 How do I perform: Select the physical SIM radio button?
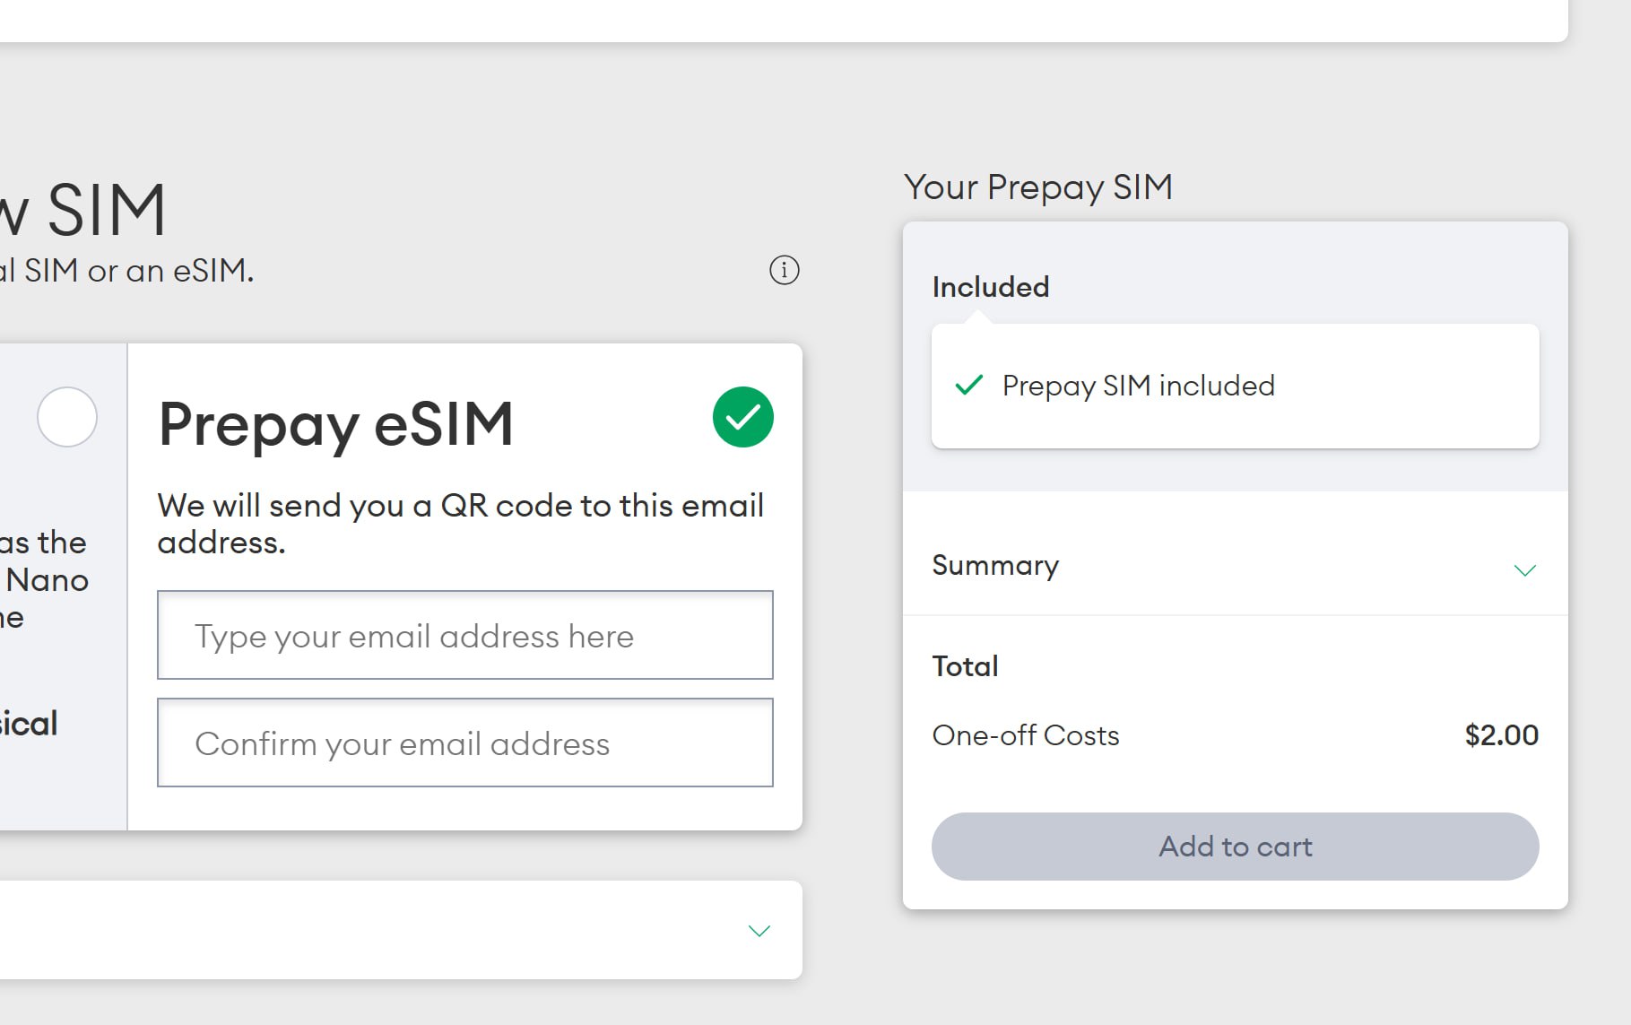click(67, 417)
